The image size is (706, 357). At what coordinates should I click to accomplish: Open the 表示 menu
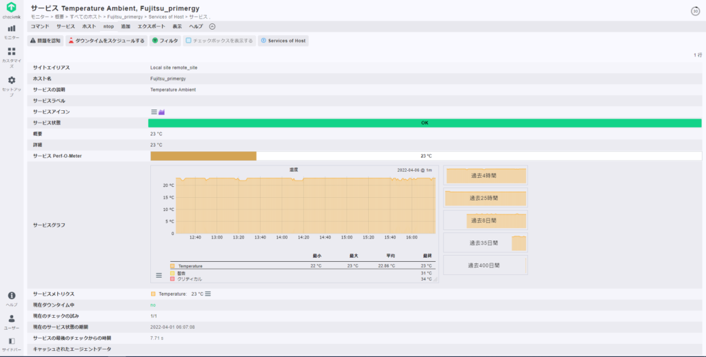point(177,27)
